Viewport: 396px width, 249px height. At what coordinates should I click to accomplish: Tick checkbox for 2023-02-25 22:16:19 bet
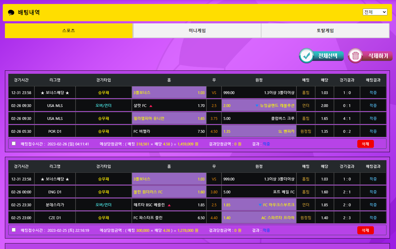pyautogui.click(x=14, y=230)
